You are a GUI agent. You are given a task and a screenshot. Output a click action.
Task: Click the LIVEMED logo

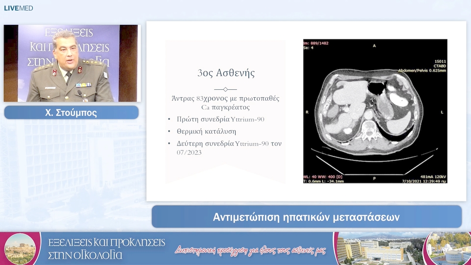tap(18, 8)
